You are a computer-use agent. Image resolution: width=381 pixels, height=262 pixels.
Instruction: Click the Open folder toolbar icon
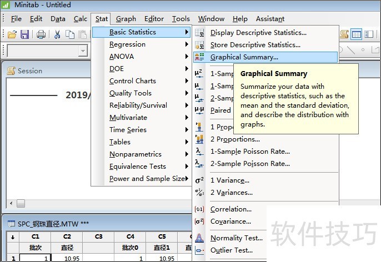(x=12, y=34)
